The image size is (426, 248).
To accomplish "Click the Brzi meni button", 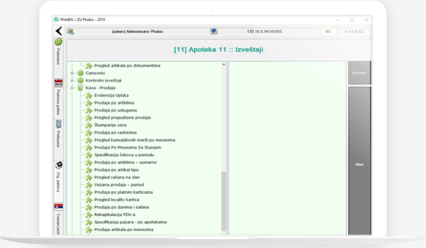I will click(x=359, y=73).
